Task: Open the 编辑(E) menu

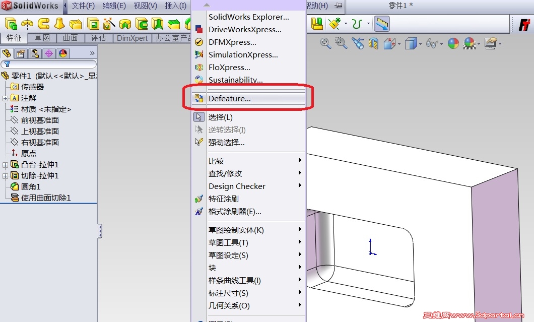Action: (114, 6)
